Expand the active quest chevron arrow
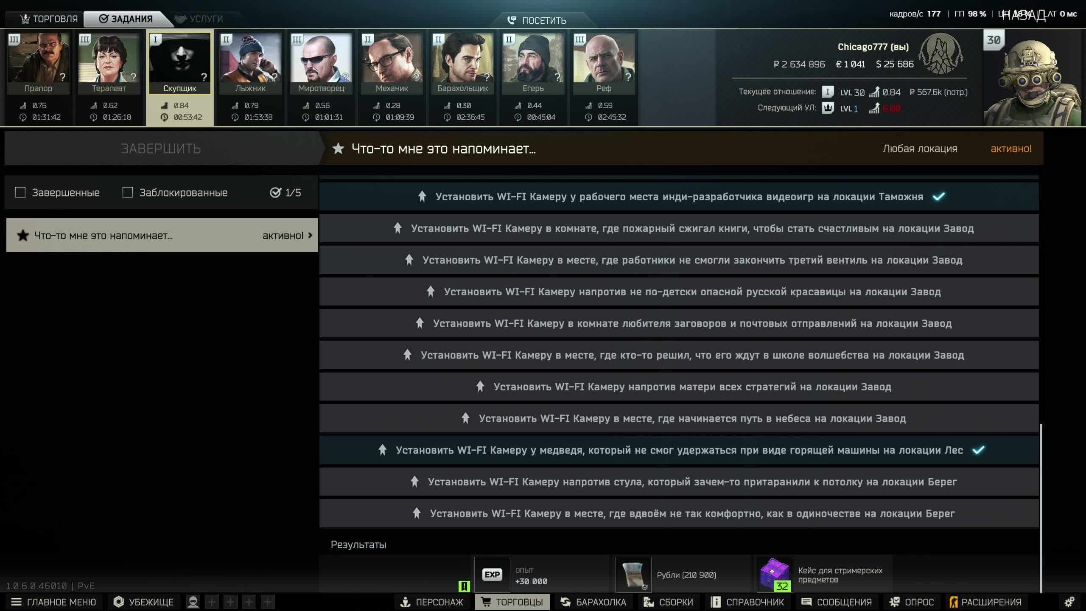Viewport: 1086px width, 611px height. click(310, 235)
